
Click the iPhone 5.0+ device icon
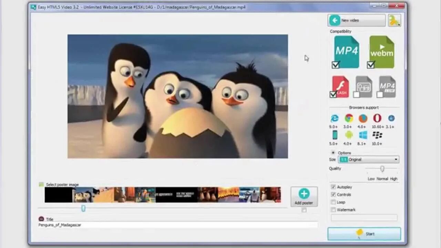(x=335, y=135)
